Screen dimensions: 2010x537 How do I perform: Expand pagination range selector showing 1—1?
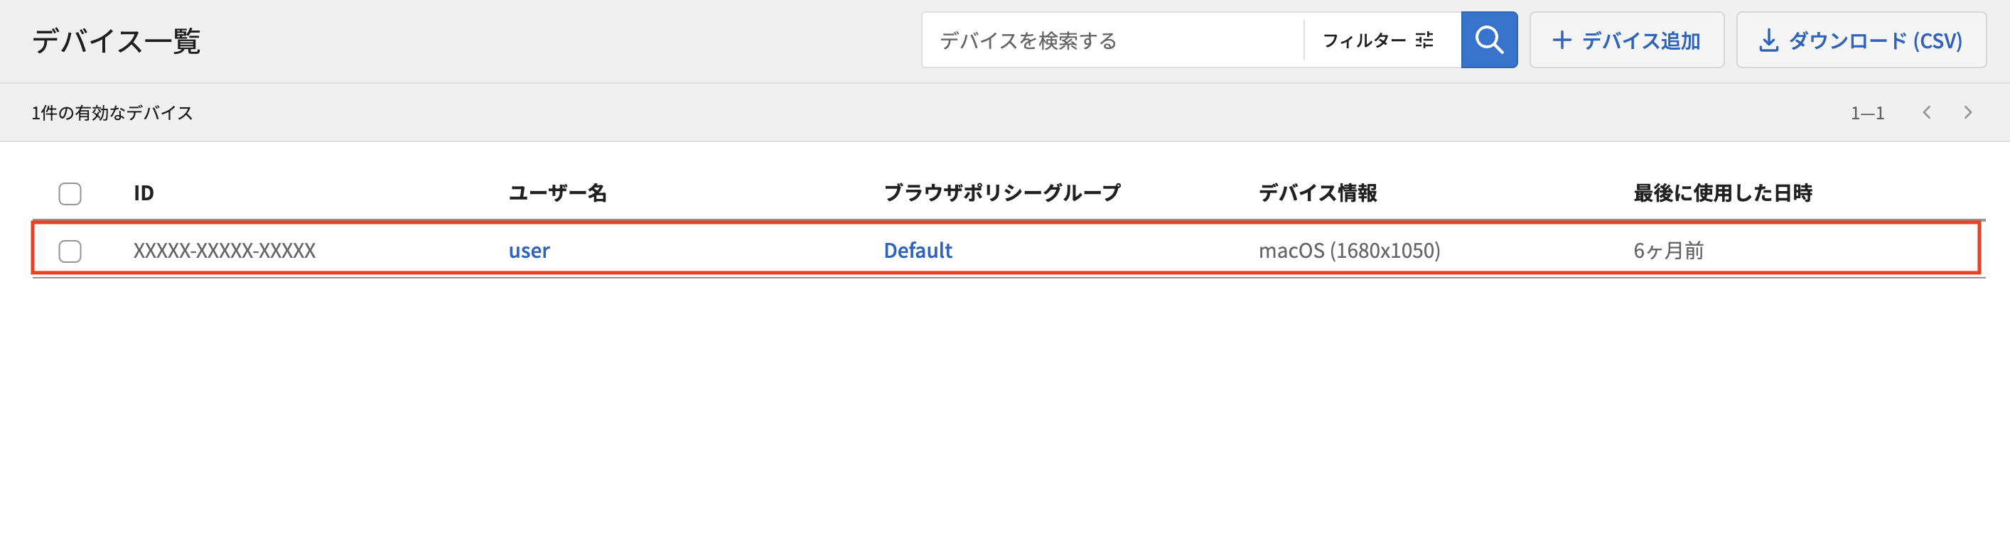pyautogui.click(x=1869, y=112)
